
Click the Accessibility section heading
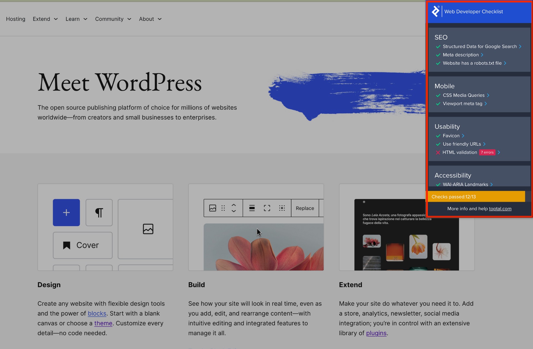point(453,175)
